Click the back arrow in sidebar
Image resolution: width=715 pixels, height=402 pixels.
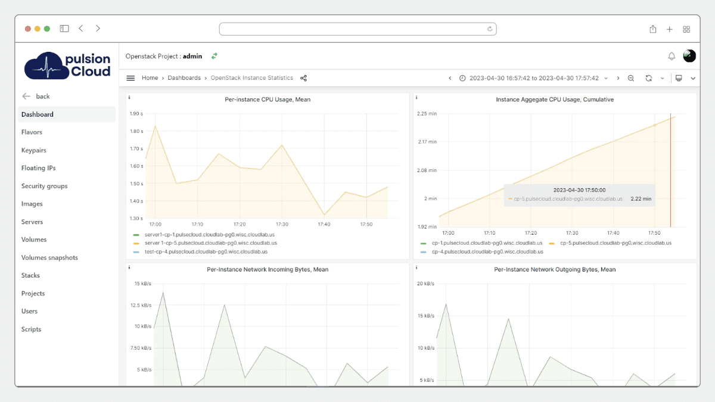[x=26, y=96]
